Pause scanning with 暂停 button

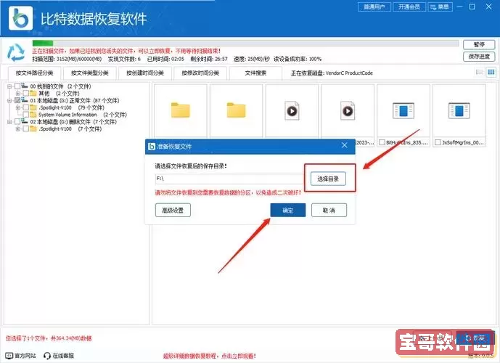pos(479,44)
